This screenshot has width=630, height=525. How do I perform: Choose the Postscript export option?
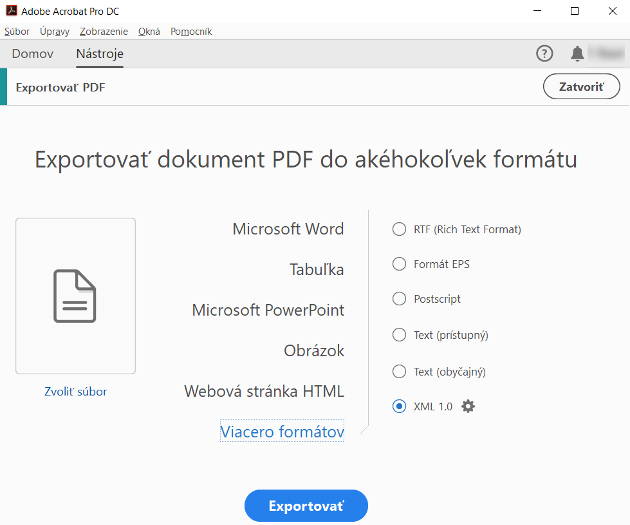(x=399, y=299)
